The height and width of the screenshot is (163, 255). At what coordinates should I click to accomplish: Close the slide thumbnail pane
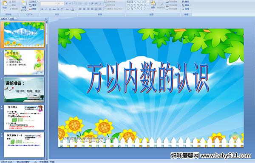tap(46, 19)
